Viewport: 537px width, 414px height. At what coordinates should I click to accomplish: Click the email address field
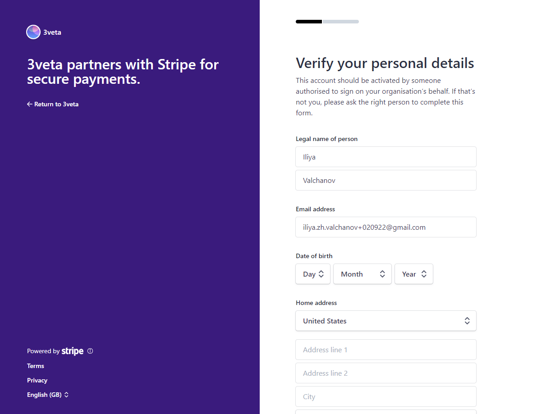click(386, 227)
